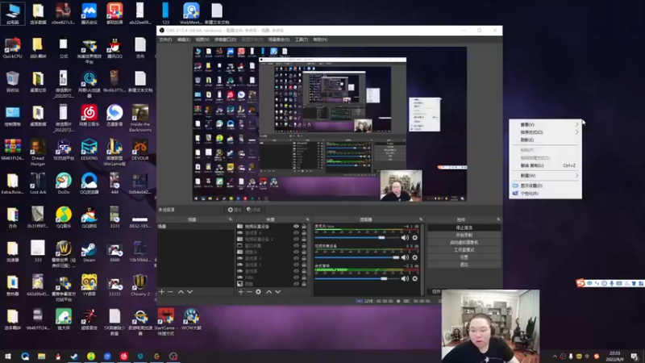645x363 pixels.
Task: Move the scene up in the Scenes panel
Action: click(181, 292)
